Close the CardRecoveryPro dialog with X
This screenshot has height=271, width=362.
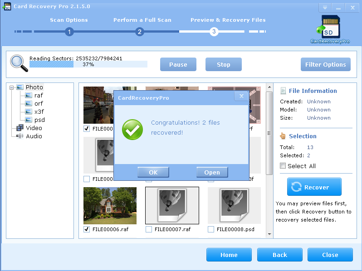click(x=241, y=96)
